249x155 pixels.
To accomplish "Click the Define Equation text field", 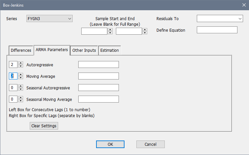I will pyautogui.click(x=217, y=30).
